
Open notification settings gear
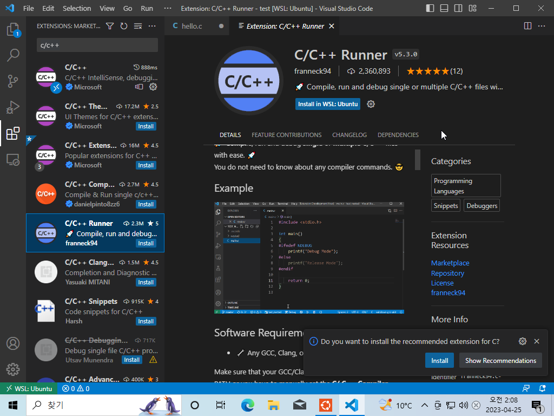[x=523, y=341]
